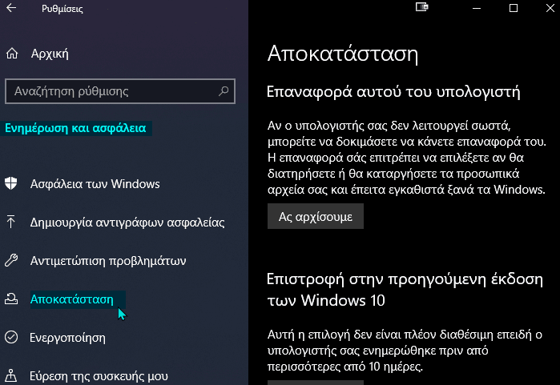Click the recovery icon beside Αποκατάσταση
The width and height of the screenshot is (560, 385).
click(x=11, y=299)
